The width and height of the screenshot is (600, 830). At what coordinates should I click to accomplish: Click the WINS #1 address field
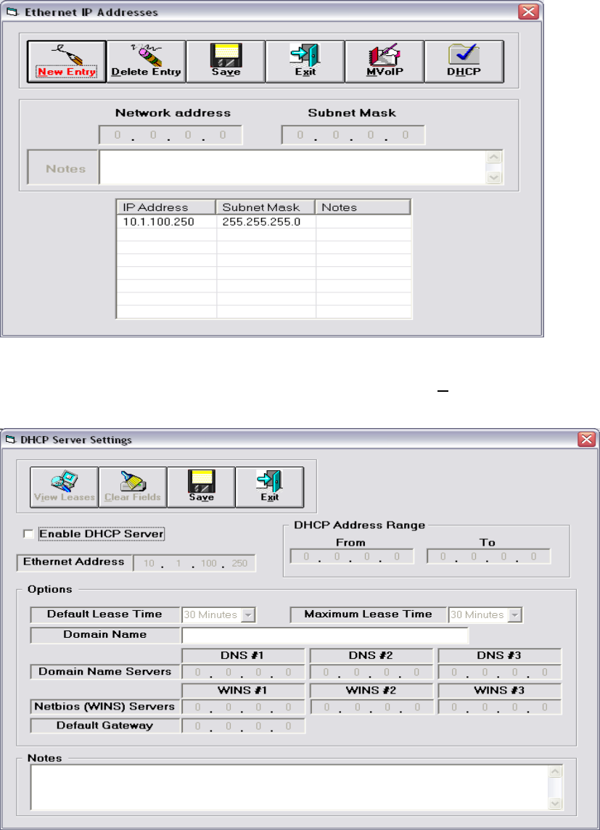(243, 707)
